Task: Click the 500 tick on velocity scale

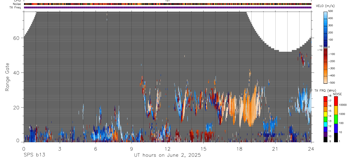Action: (x=331, y=11)
